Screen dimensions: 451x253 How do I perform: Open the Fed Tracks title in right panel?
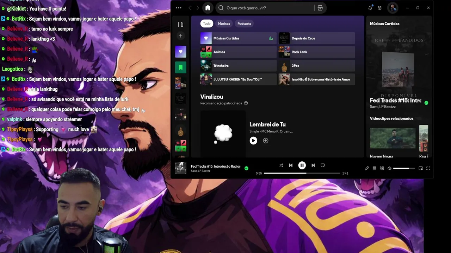click(396, 100)
